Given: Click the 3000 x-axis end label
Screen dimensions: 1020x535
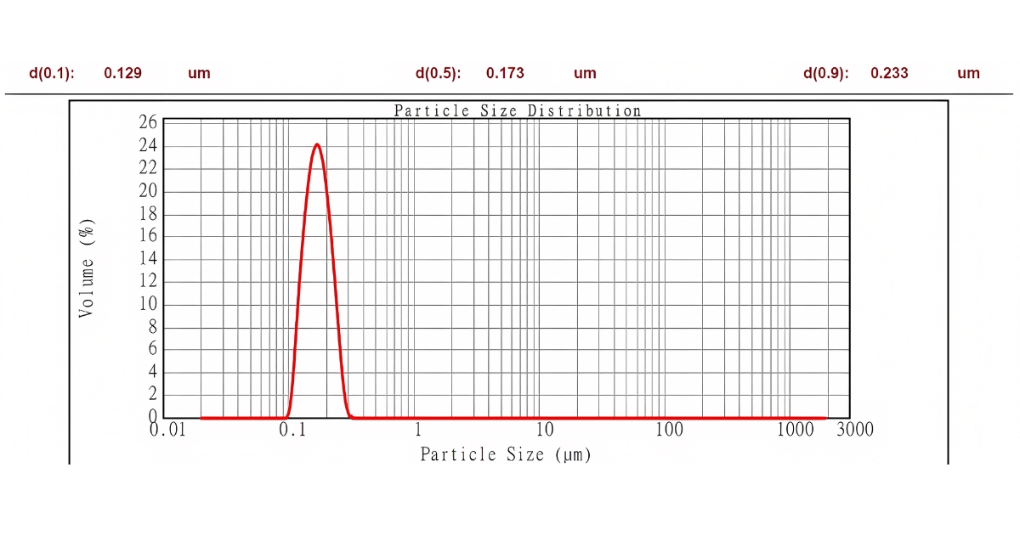Looking at the screenshot, I should [854, 430].
